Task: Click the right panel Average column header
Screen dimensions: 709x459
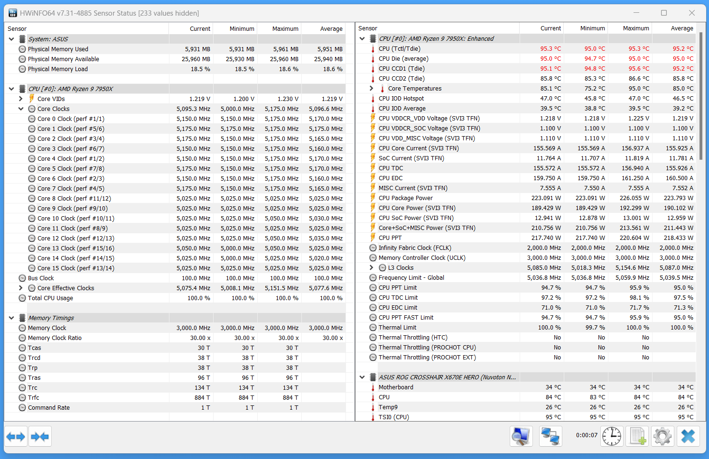Action: point(674,28)
